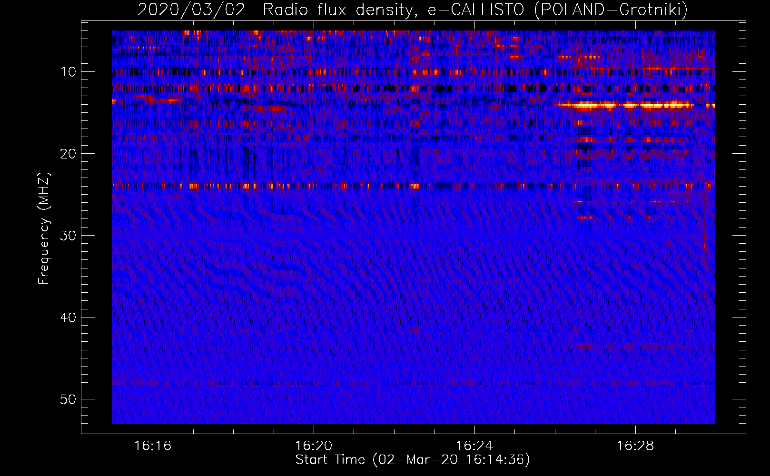Click the 10 MHz frequency tick label

[x=69, y=72]
